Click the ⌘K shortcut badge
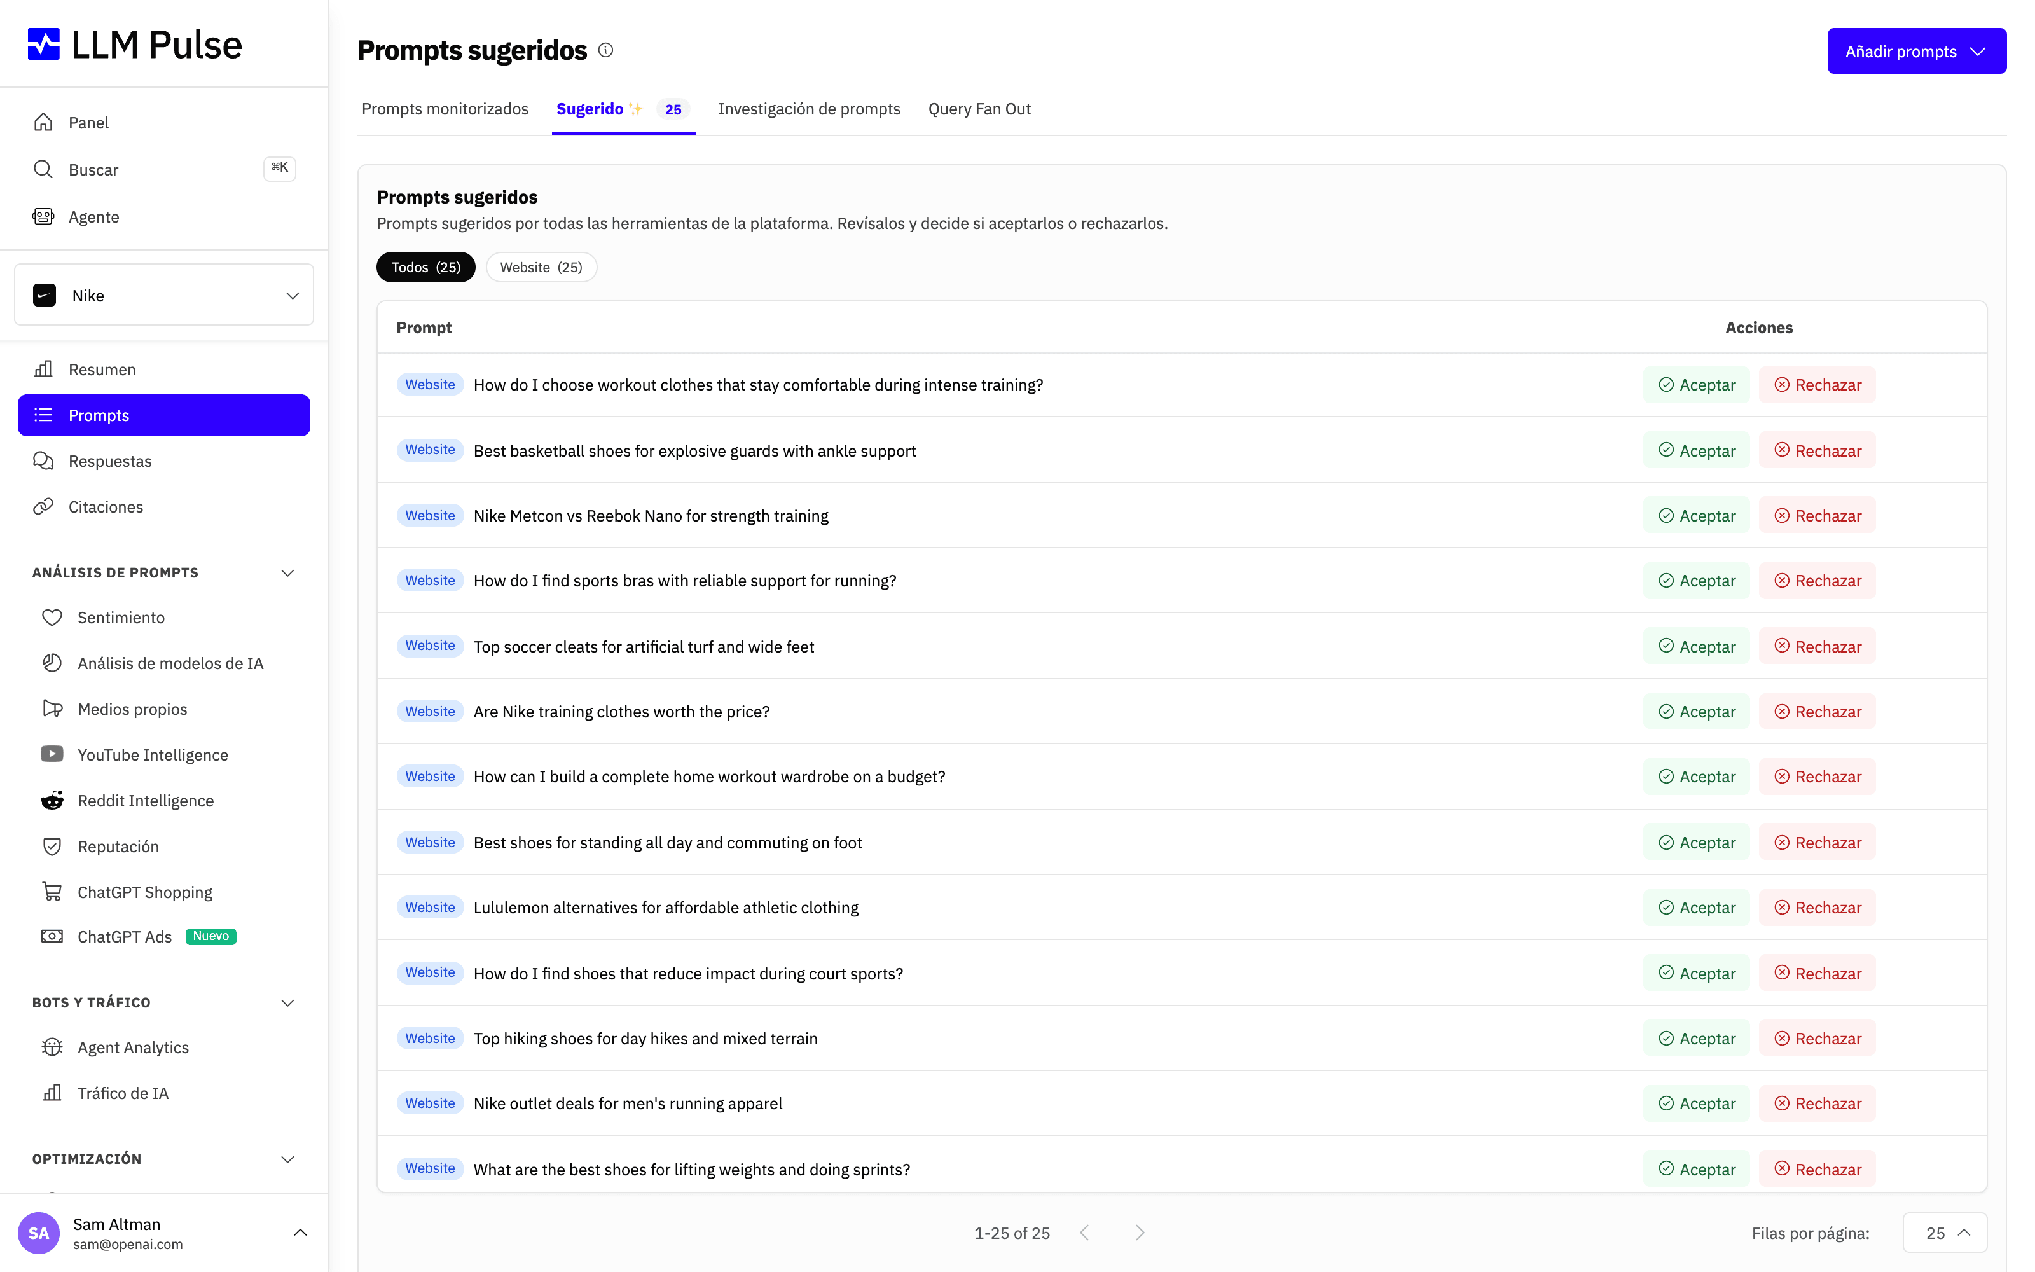Viewport: 2035px width, 1272px height. click(280, 169)
